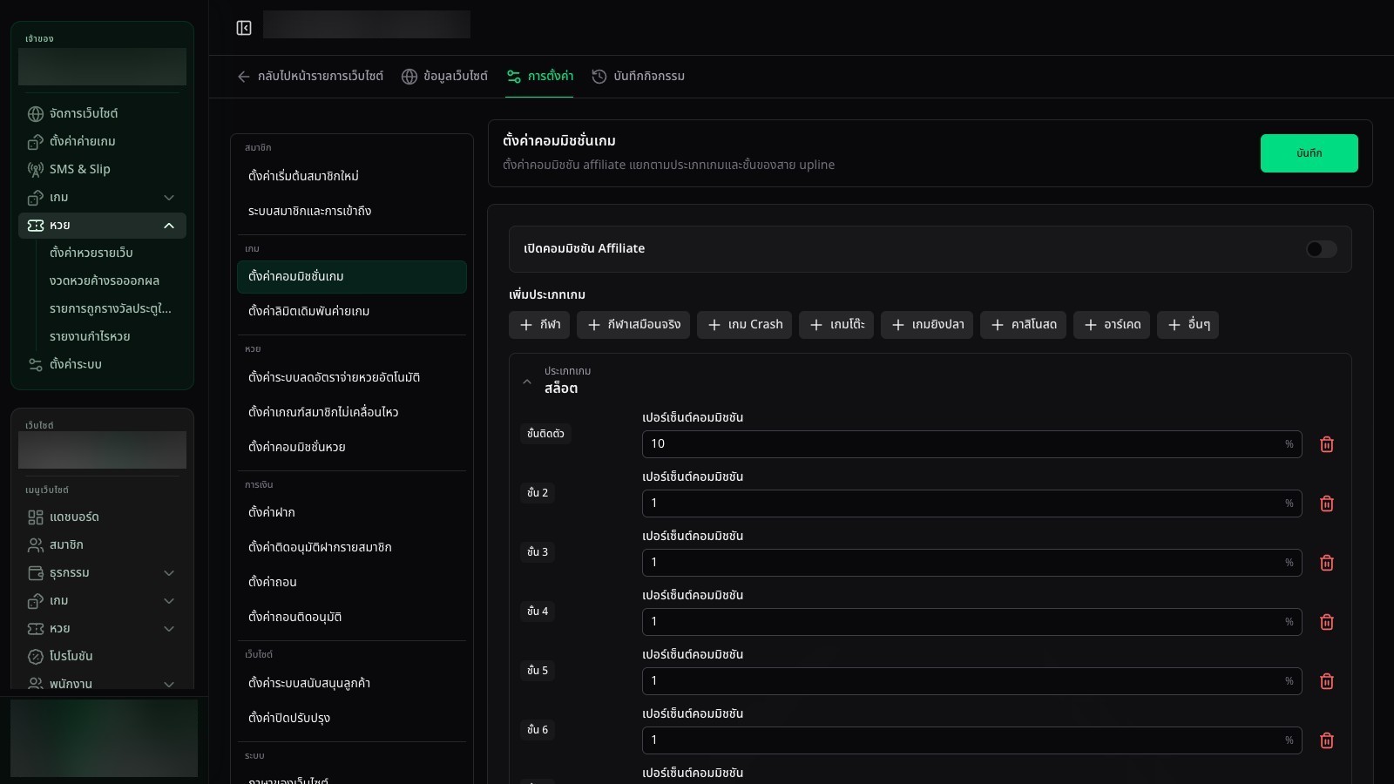The image size is (1394, 784).
Task: Switch to the ข้อมูลเว็บไซต์ tab
Action: coord(444,77)
